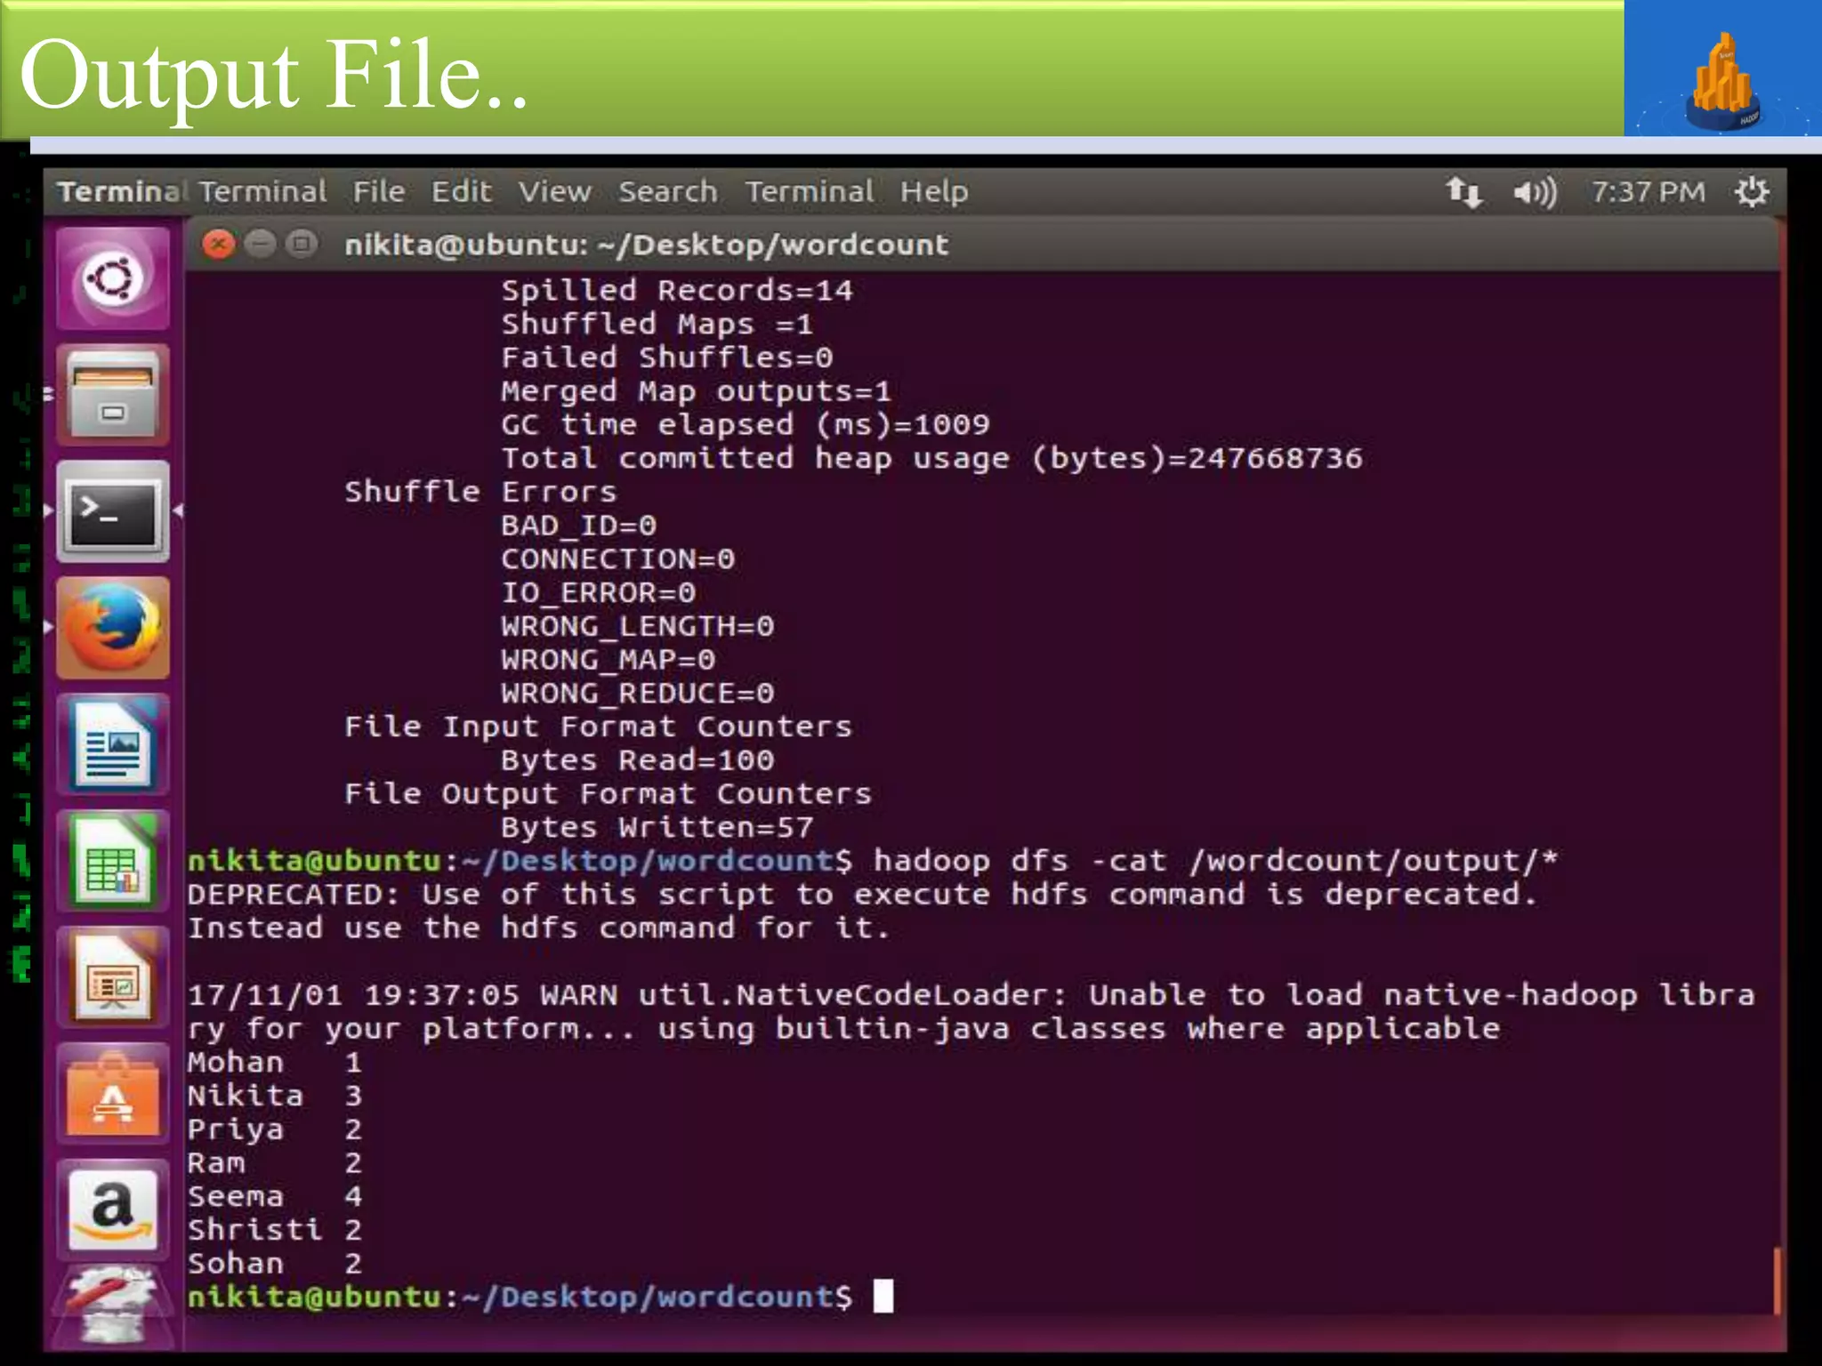Click the terminal window title nikita@ubuntu
Image resolution: width=1822 pixels, height=1366 pixels.
[x=647, y=245]
